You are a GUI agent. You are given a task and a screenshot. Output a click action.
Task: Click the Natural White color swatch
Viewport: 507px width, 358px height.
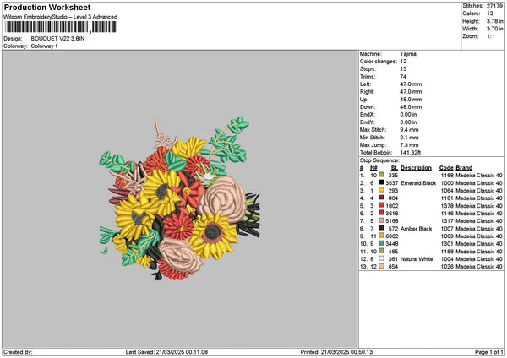[x=382, y=258]
